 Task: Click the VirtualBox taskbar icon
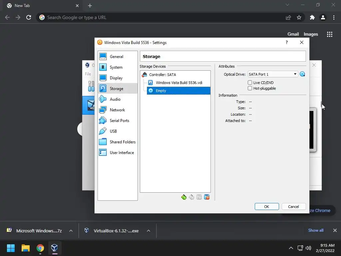[x=54, y=248]
